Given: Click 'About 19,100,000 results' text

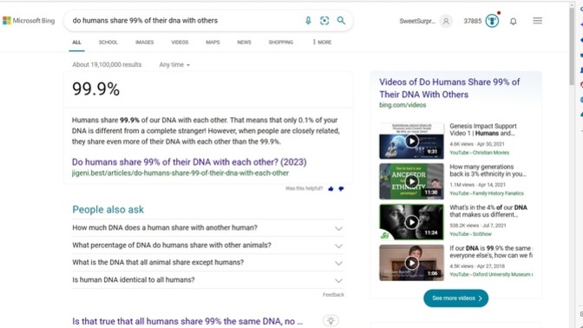Looking at the screenshot, I should tap(107, 65).
